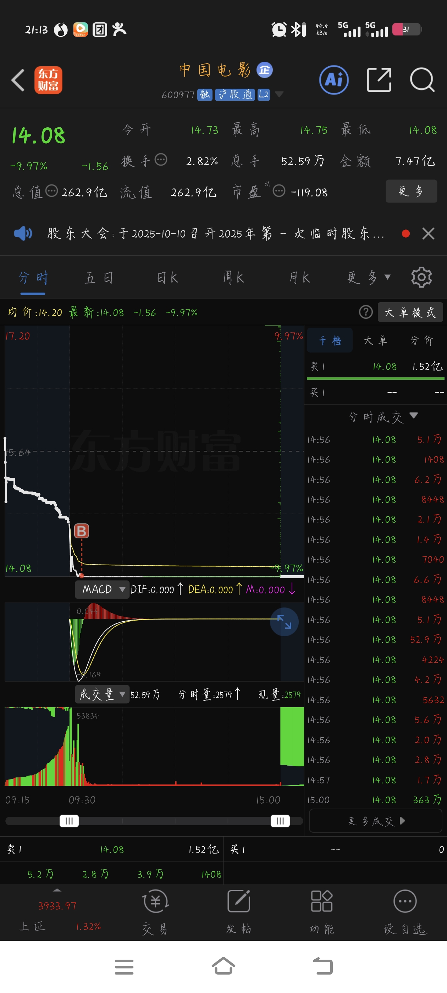Tap the 14:57 trade row 1.7万

pos(375,780)
